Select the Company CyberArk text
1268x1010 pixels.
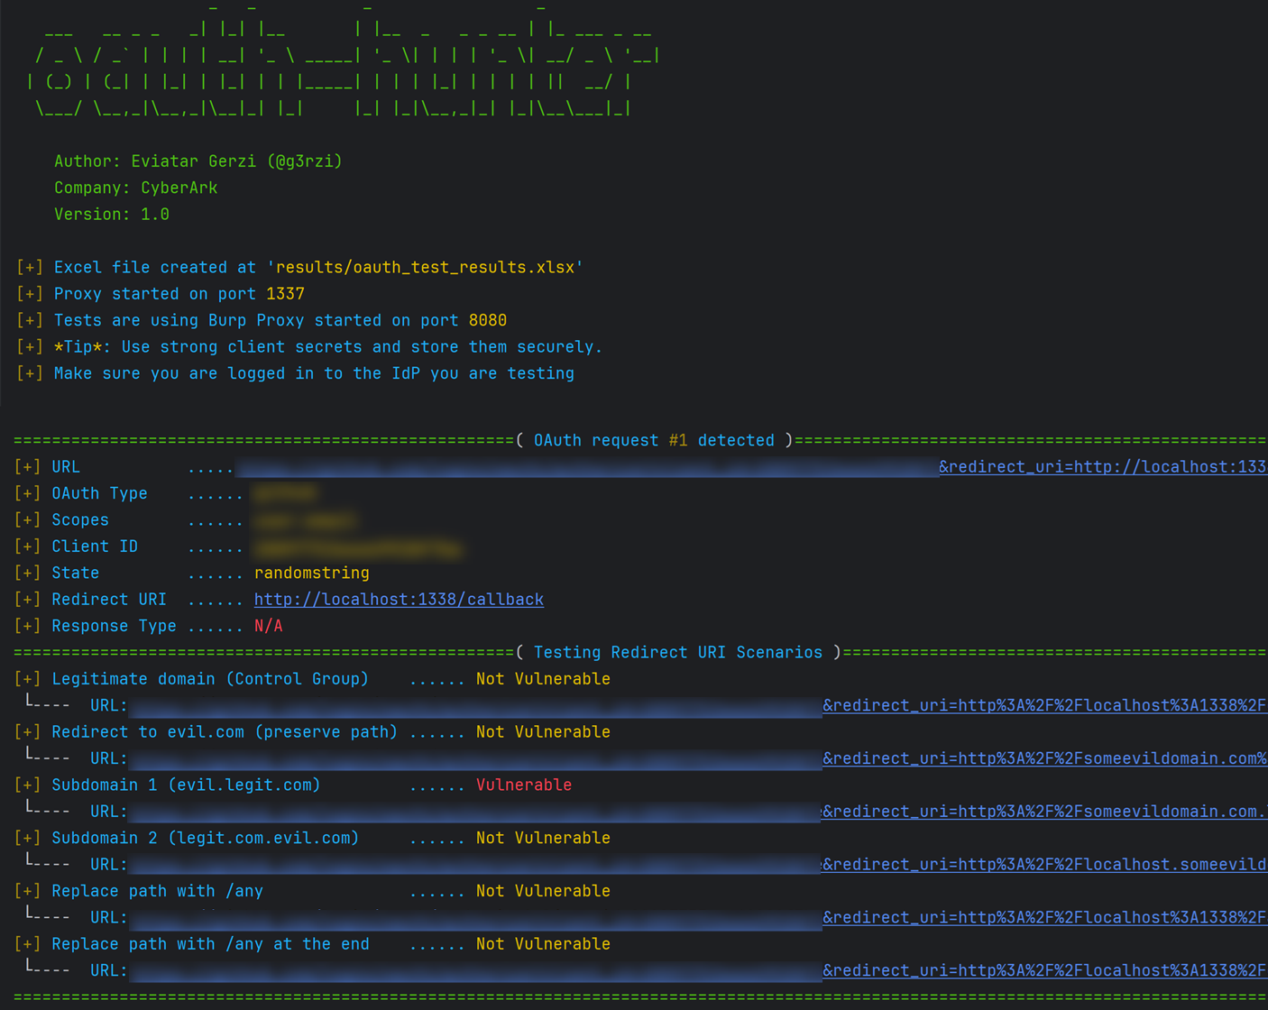pyautogui.click(x=135, y=188)
